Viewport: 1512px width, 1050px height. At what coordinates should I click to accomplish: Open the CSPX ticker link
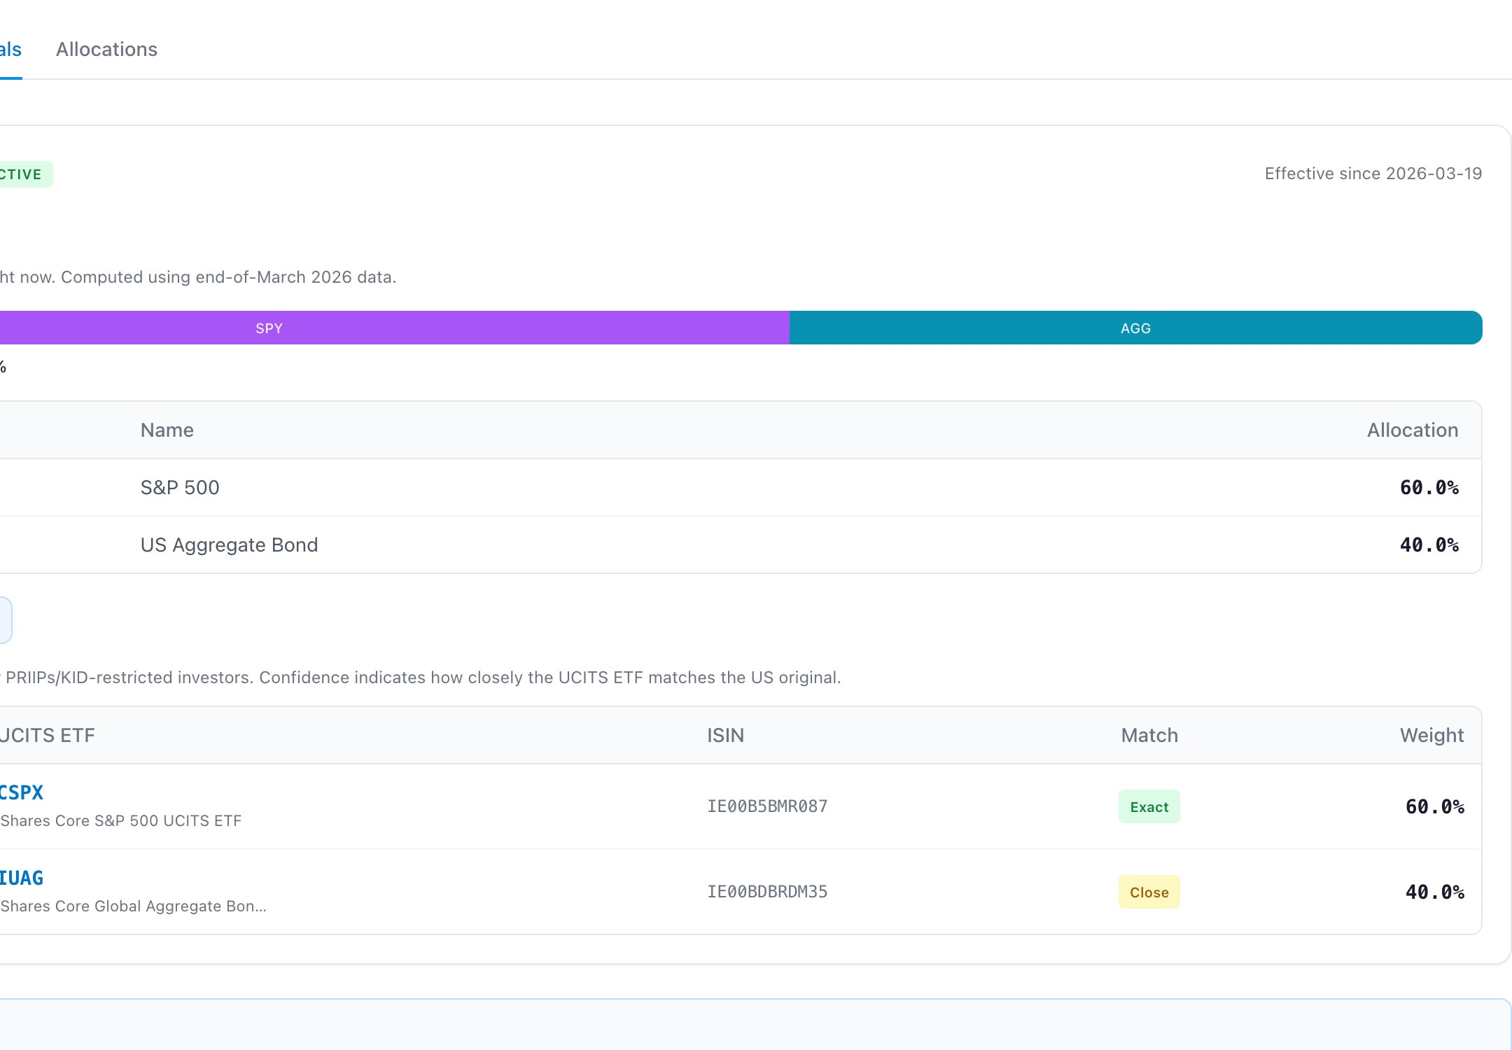pyautogui.click(x=22, y=792)
